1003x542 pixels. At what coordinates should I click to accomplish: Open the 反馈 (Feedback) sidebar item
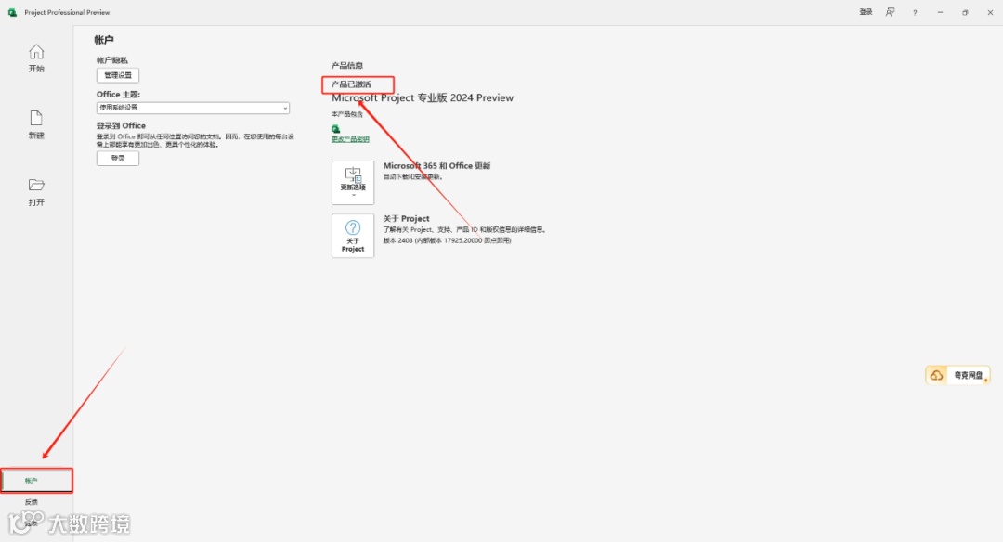[x=32, y=502]
